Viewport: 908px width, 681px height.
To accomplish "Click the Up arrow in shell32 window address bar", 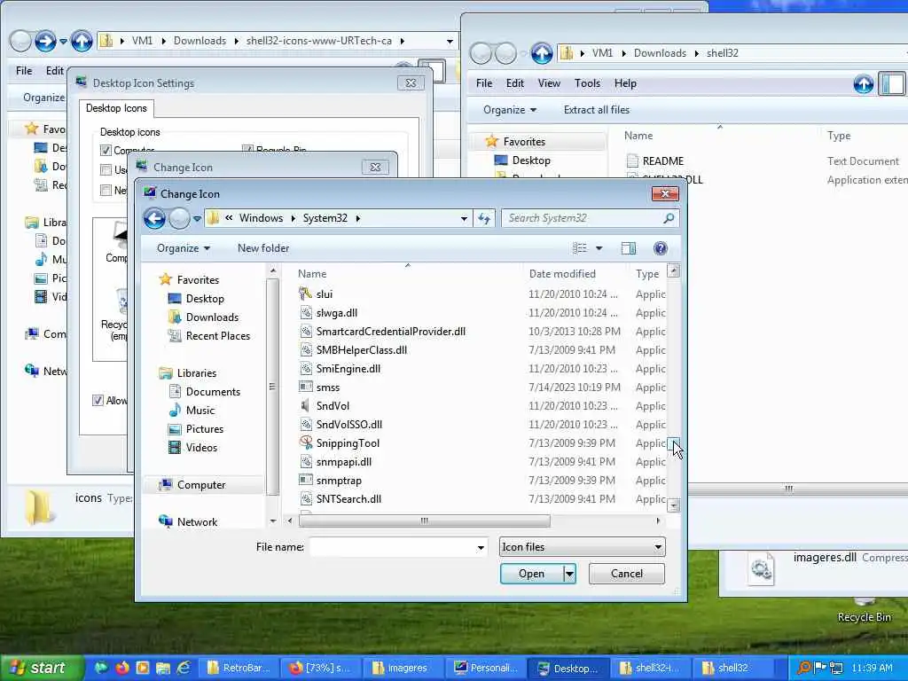I will (542, 53).
